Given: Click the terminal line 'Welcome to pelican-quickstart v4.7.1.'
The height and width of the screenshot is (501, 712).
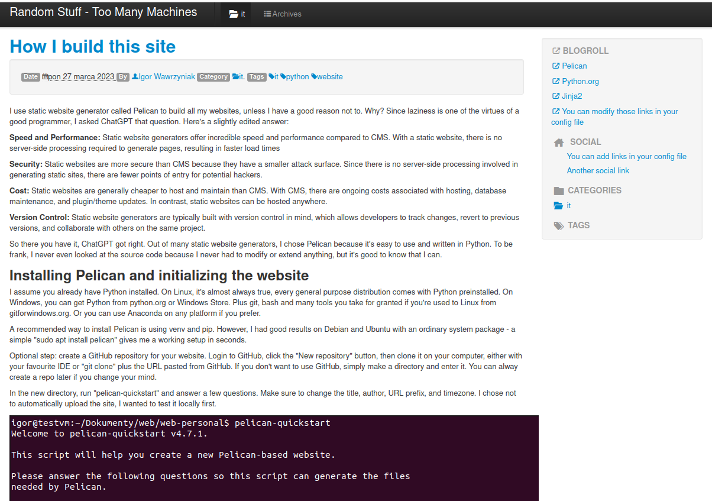Looking at the screenshot, I should 109,434.
